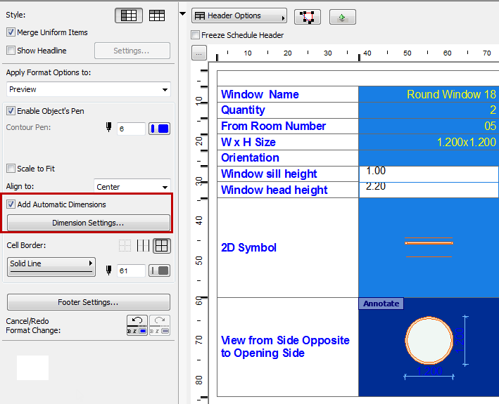Select View from Side Opposite header cell

pos(288,347)
